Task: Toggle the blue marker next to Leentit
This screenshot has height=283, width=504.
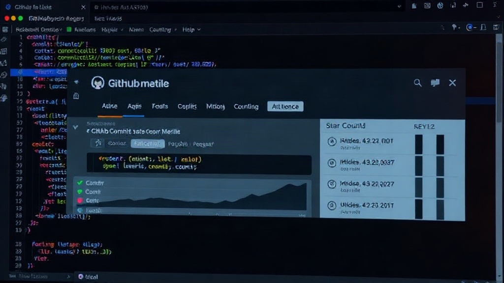Action: (80, 210)
